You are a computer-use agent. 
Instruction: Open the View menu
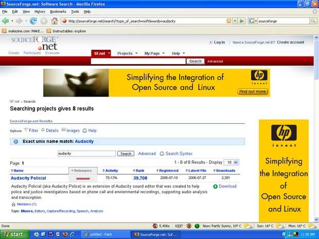(26, 12)
